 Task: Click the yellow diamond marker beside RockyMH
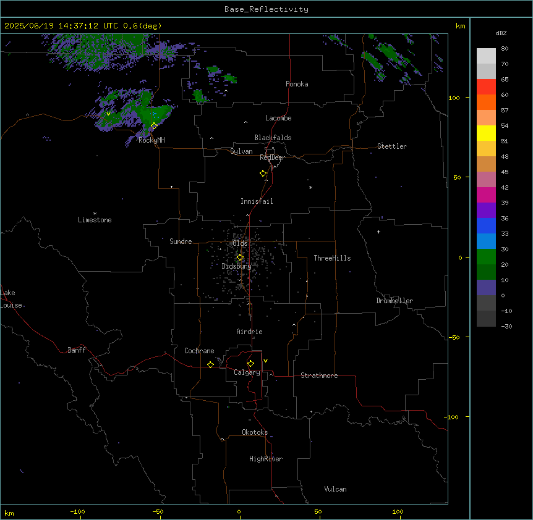(154, 126)
